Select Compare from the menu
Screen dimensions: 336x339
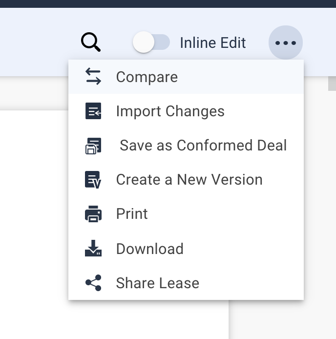147,77
